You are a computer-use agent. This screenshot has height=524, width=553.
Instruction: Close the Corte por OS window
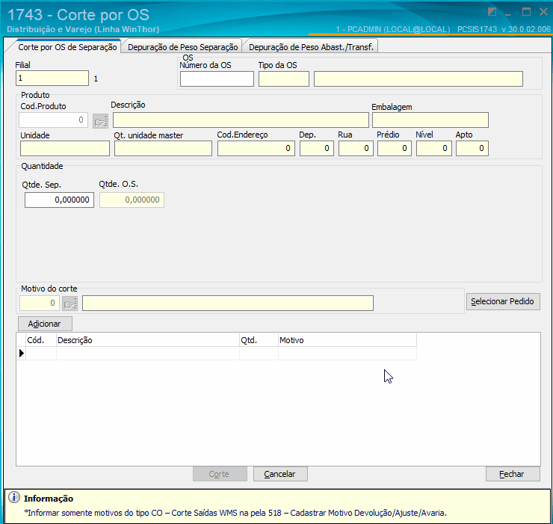click(x=543, y=12)
